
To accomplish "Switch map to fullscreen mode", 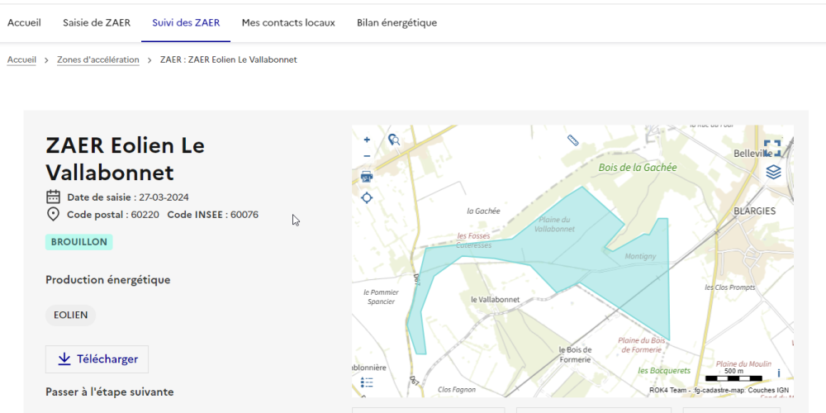I will [772, 148].
